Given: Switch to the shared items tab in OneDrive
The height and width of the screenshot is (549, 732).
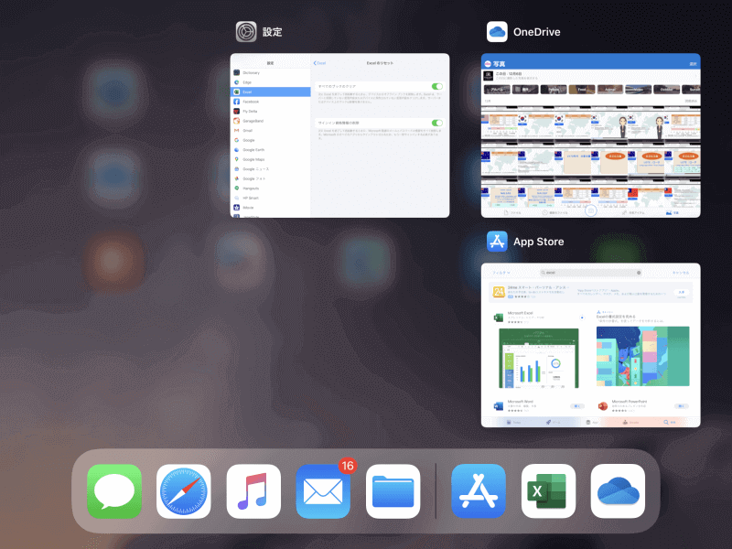Looking at the screenshot, I should pyautogui.click(x=633, y=212).
